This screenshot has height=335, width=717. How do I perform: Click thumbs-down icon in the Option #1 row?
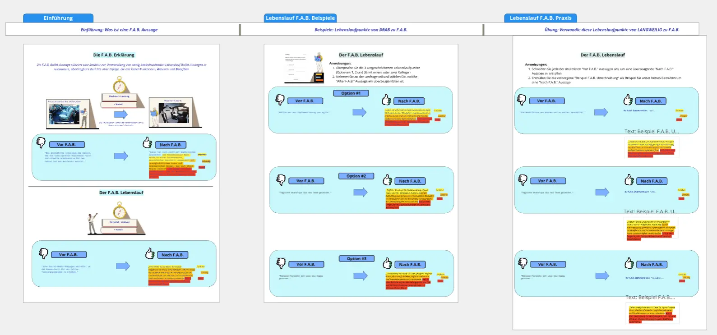[x=280, y=100]
